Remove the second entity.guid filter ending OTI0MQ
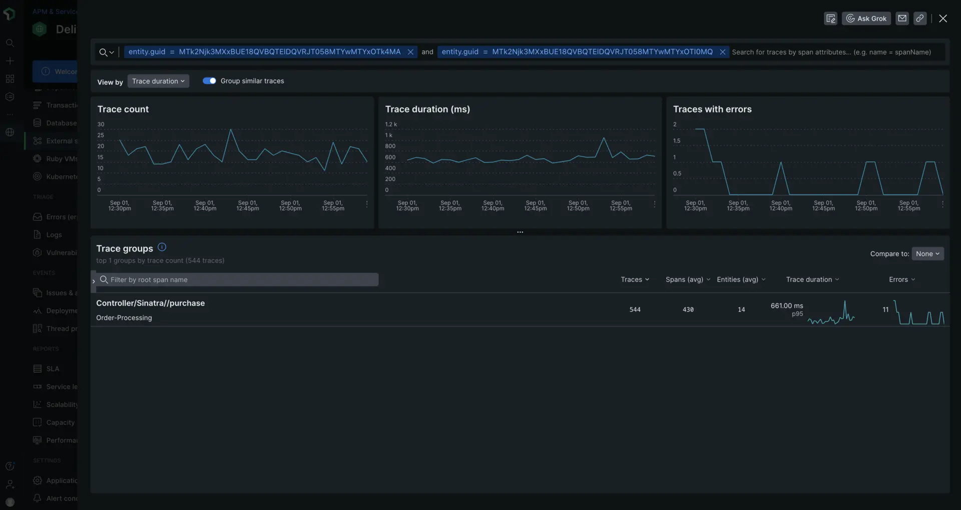 [722, 52]
